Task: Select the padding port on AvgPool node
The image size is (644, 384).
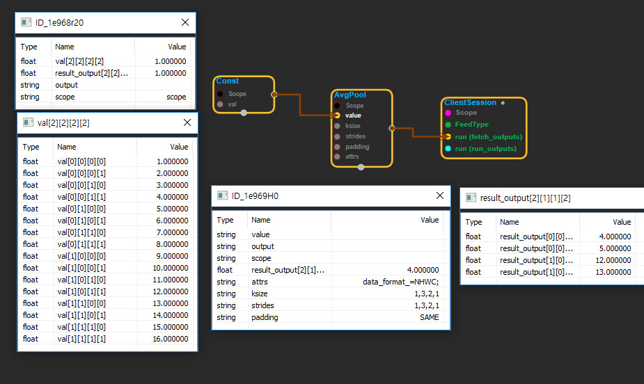Action: [338, 147]
